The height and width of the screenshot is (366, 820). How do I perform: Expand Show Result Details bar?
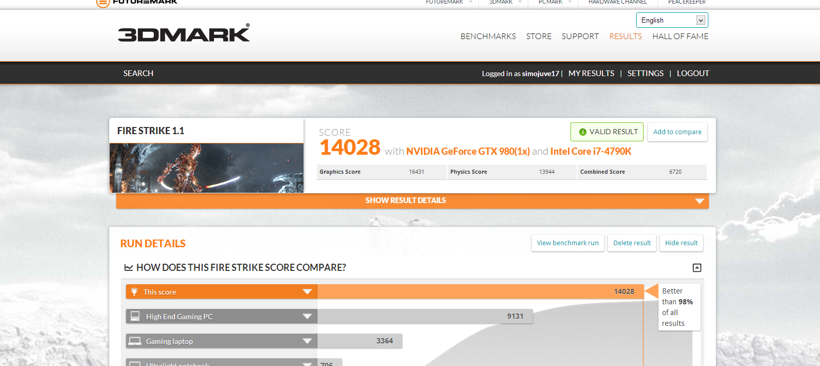[412, 200]
